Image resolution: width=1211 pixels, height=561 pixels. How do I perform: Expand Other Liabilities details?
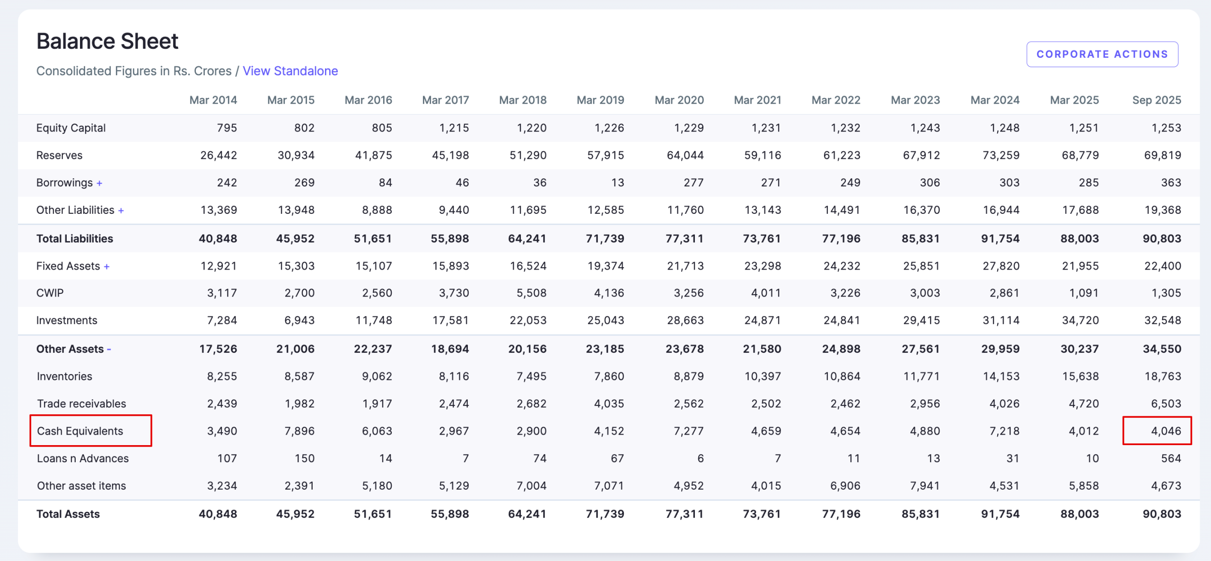(x=121, y=210)
